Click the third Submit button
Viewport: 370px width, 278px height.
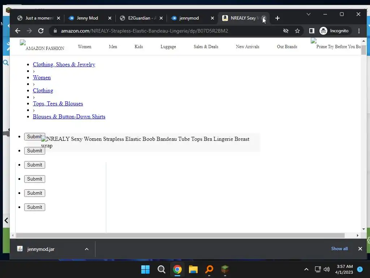pos(34,165)
